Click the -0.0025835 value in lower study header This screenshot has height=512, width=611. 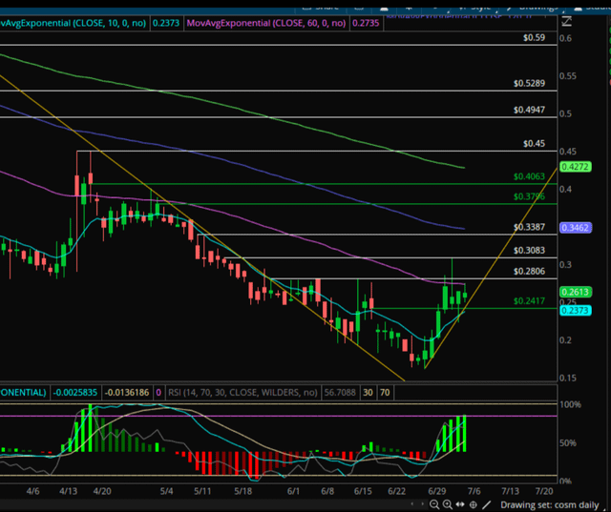click(74, 392)
